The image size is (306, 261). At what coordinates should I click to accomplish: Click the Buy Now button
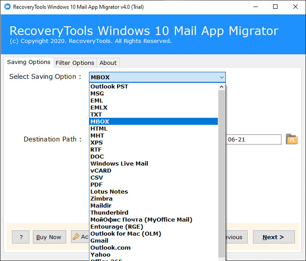pos(50,237)
